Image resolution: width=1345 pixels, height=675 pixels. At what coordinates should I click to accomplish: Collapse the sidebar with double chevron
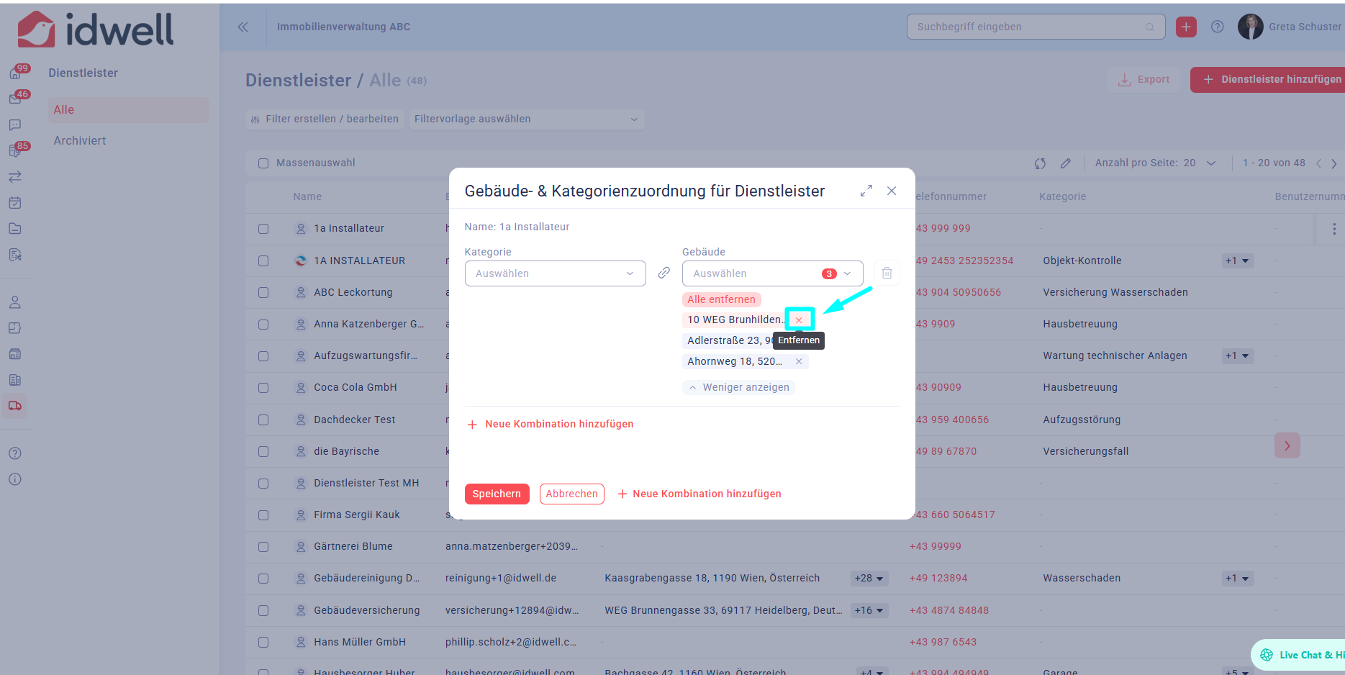(243, 27)
